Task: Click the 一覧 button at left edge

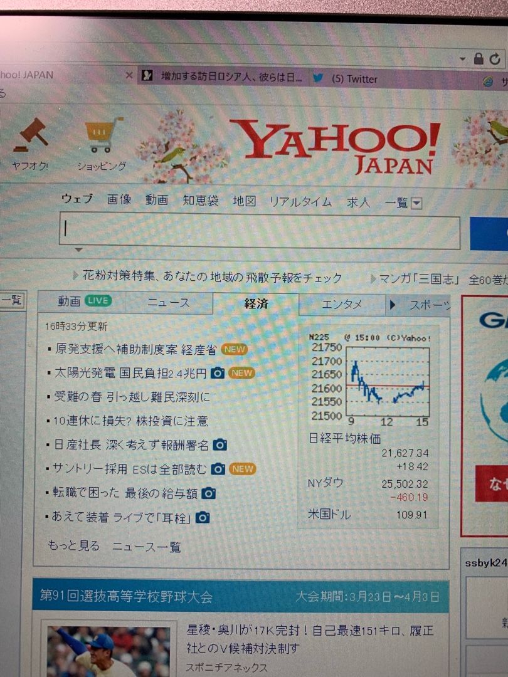Action: 12,300
